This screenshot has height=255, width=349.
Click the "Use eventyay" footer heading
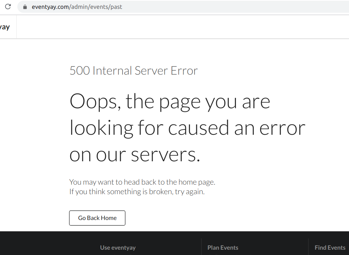pyautogui.click(x=118, y=248)
